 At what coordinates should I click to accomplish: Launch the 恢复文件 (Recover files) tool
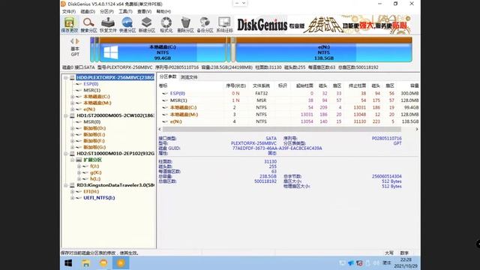coord(108,25)
